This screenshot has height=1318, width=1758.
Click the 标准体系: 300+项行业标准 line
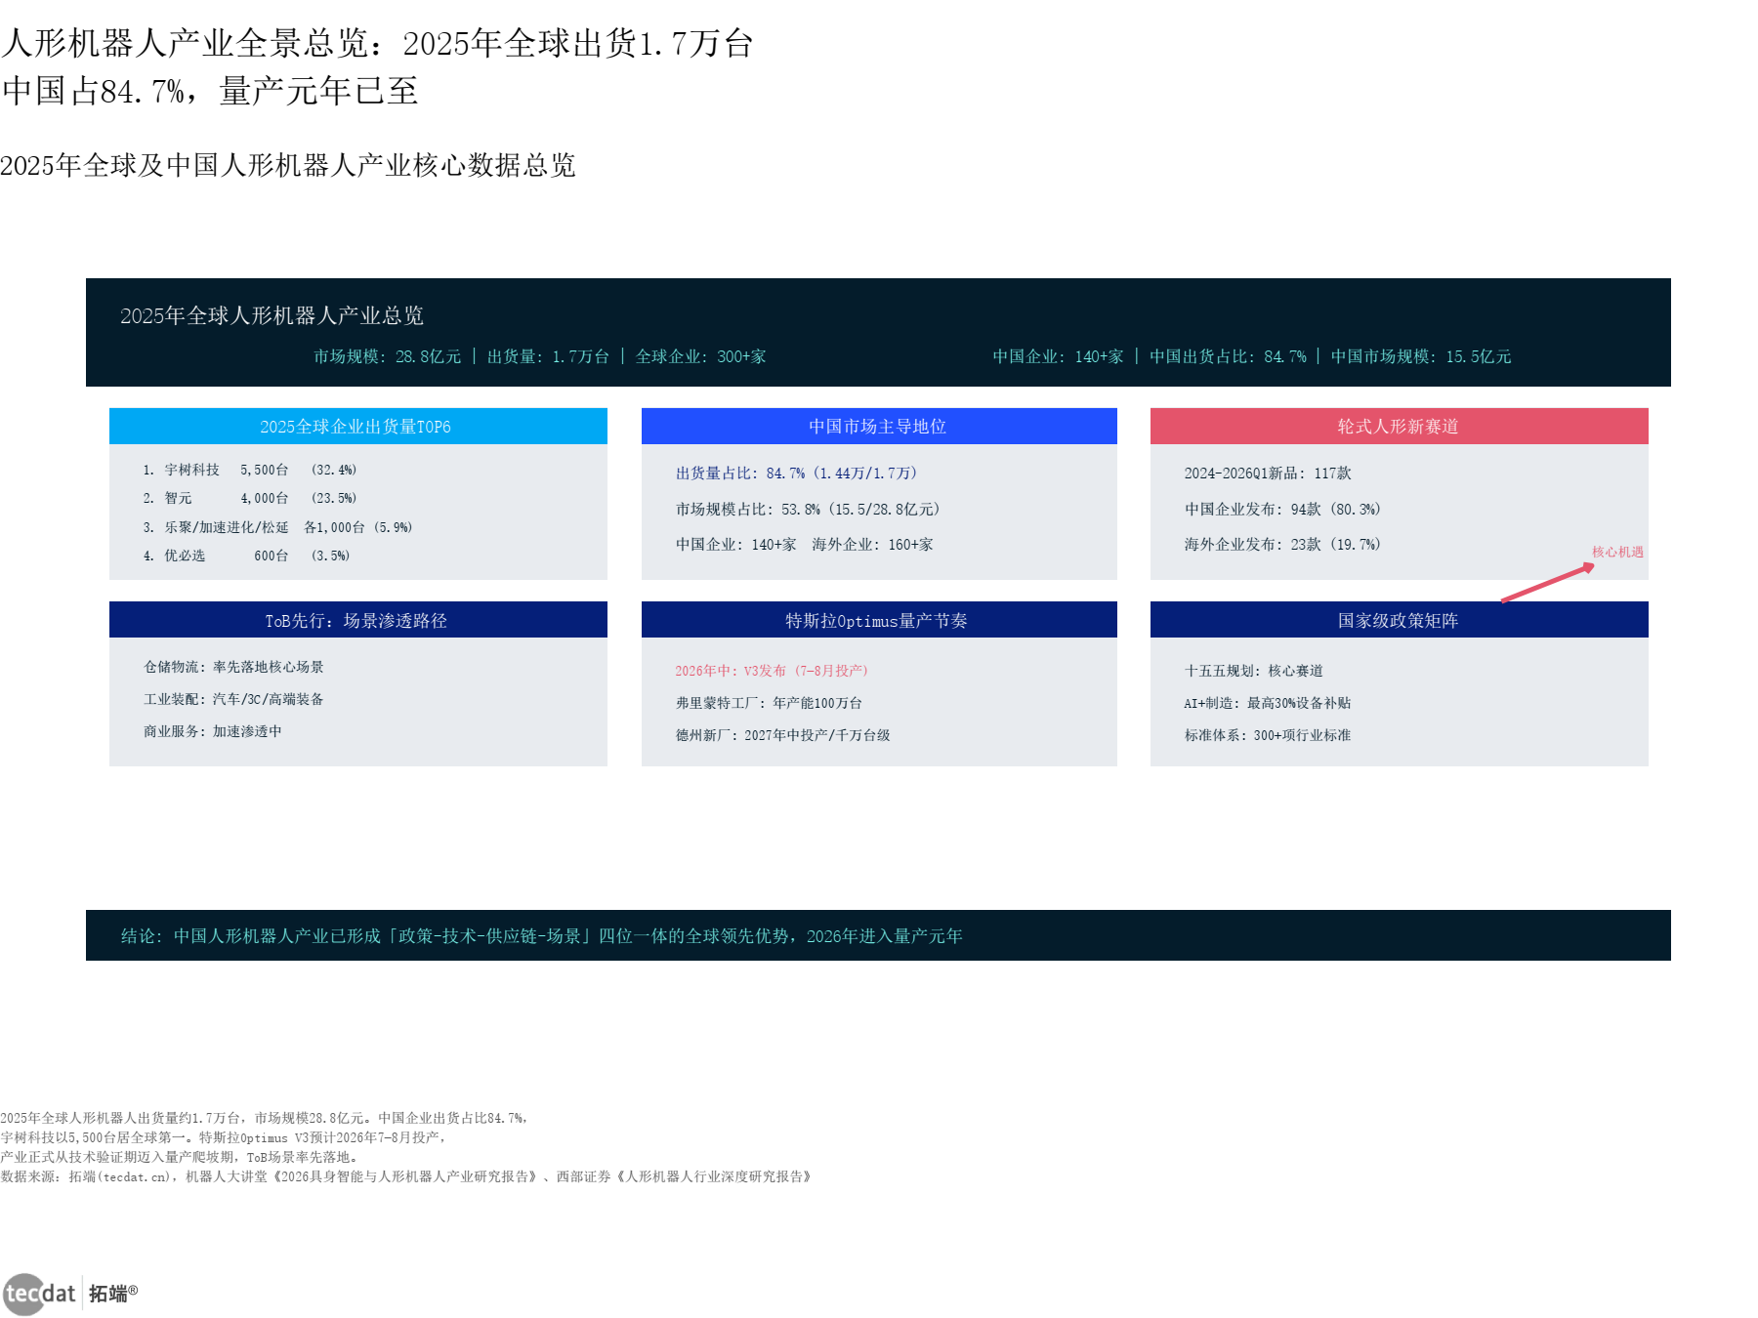click(1267, 735)
